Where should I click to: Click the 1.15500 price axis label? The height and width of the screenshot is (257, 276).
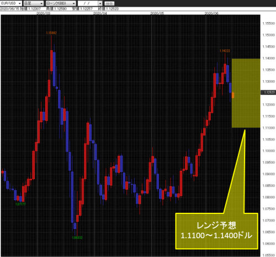(269, 23)
